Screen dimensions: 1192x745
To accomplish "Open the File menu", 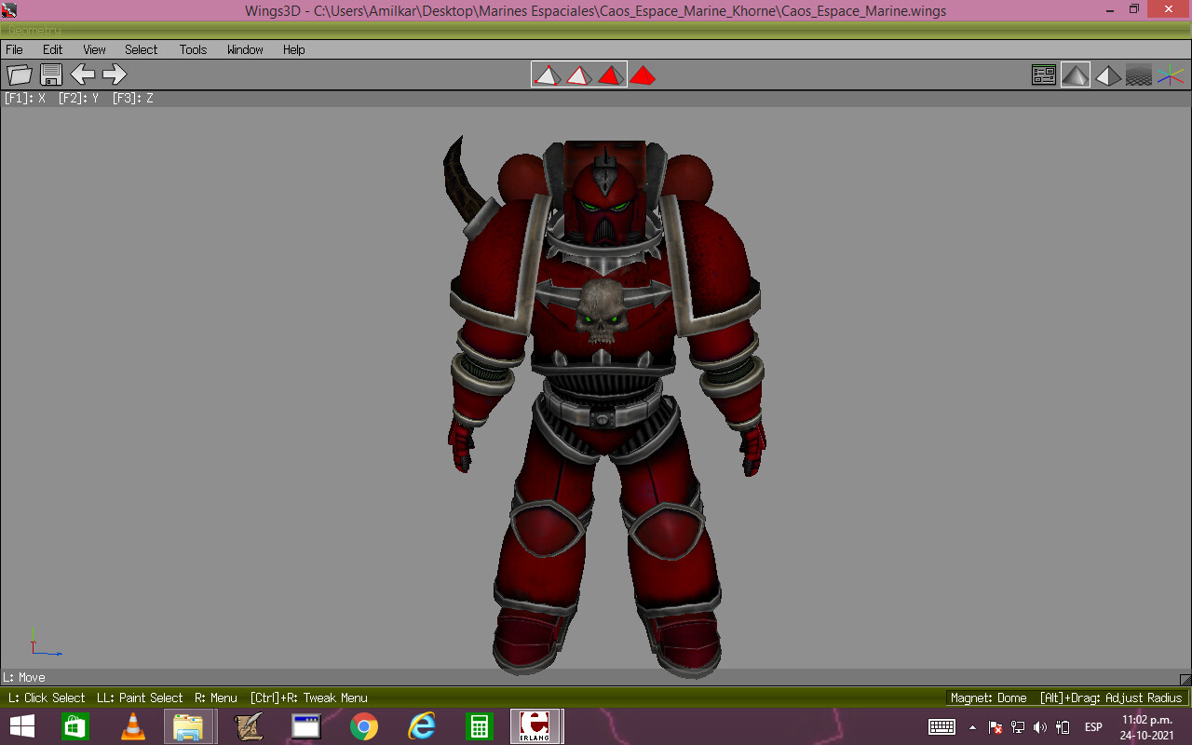I will coord(14,49).
